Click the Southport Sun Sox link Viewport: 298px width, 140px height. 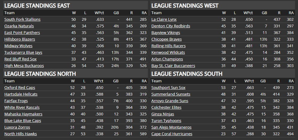168,88
